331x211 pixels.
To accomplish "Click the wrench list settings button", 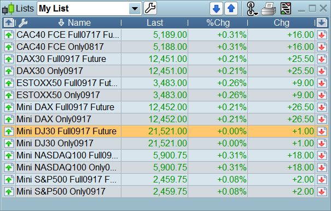I will [150, 8].
